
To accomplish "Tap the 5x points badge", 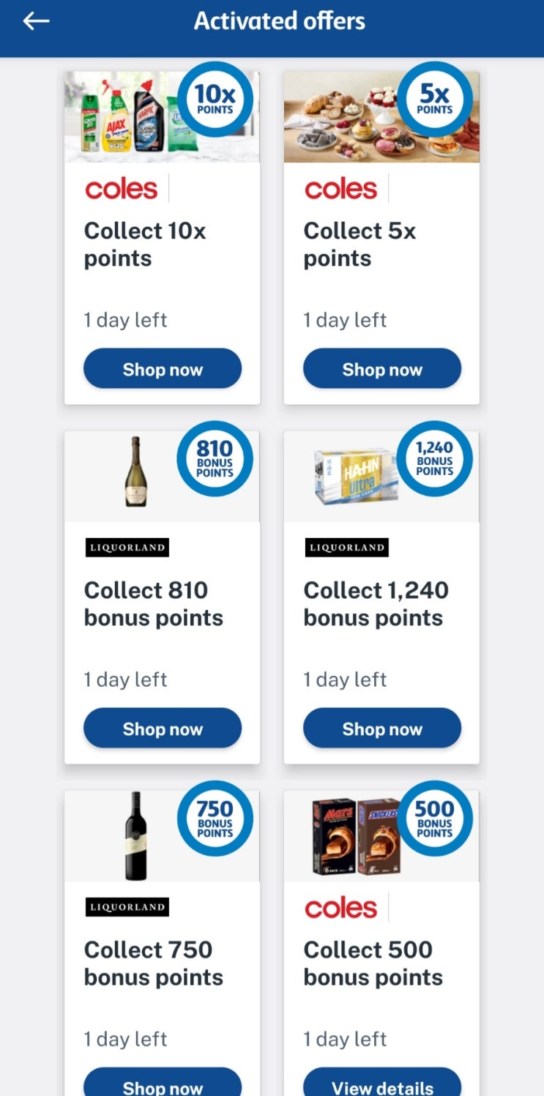I will [x=434, y=99].
